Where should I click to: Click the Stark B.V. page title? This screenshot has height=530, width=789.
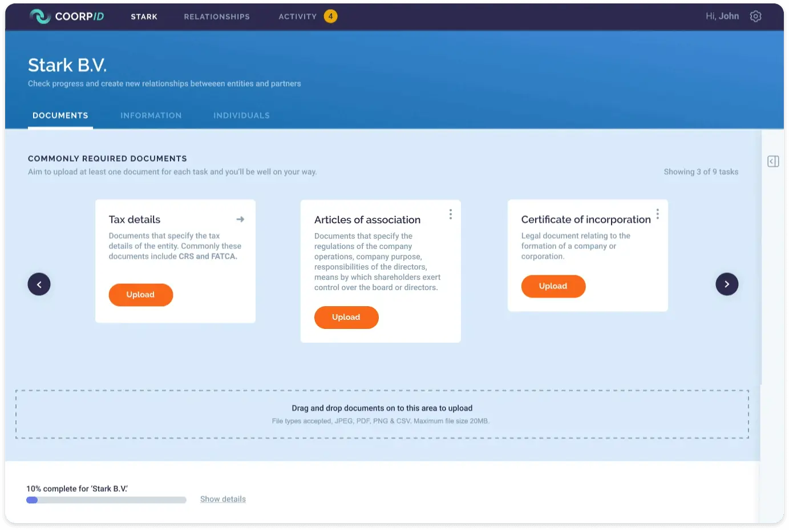[x=67, y=65]
